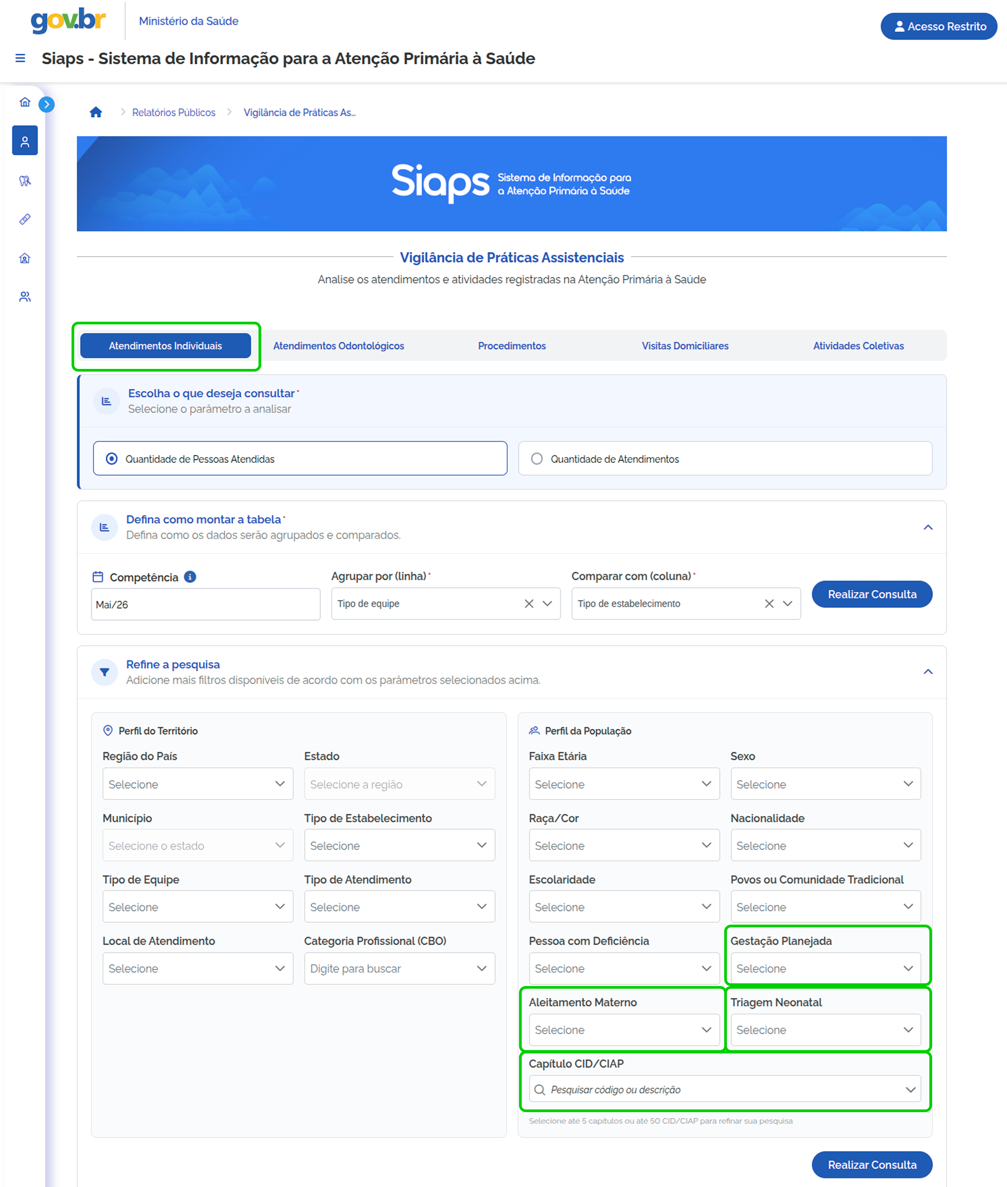Image resolution: width=1007 pixels, height=1187 pixels.
Task: Open the Escolaridade dropdown
Action: coord(624,906)
